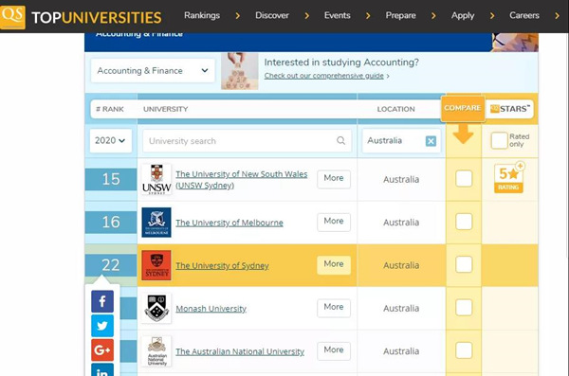Click the UNSW Sydney logo

[x=156, y=179]
